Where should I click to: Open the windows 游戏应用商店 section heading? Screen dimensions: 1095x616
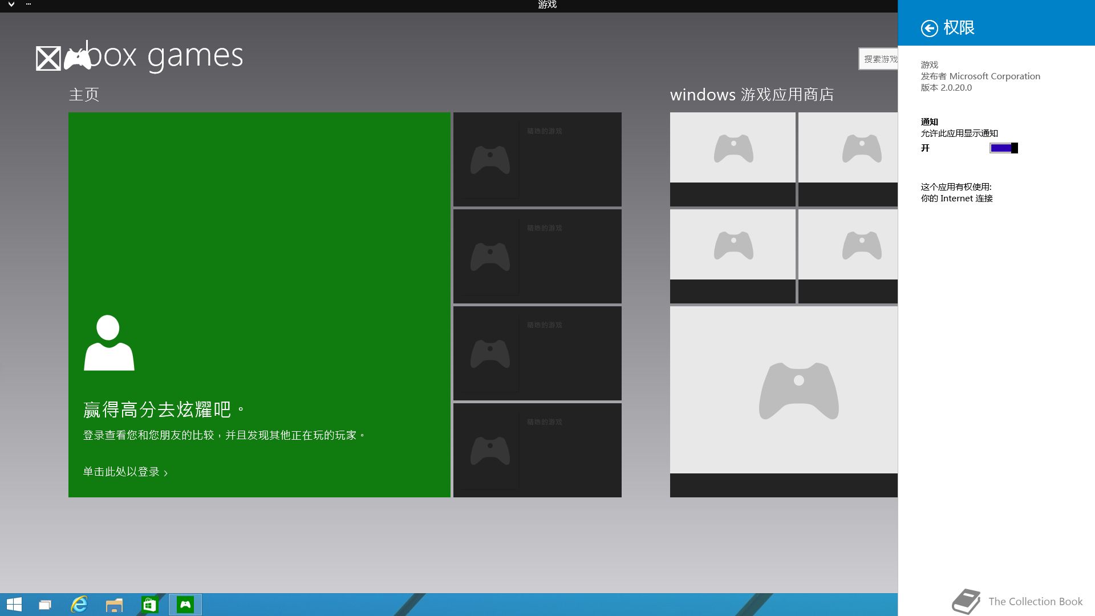(x=752, y=95)
